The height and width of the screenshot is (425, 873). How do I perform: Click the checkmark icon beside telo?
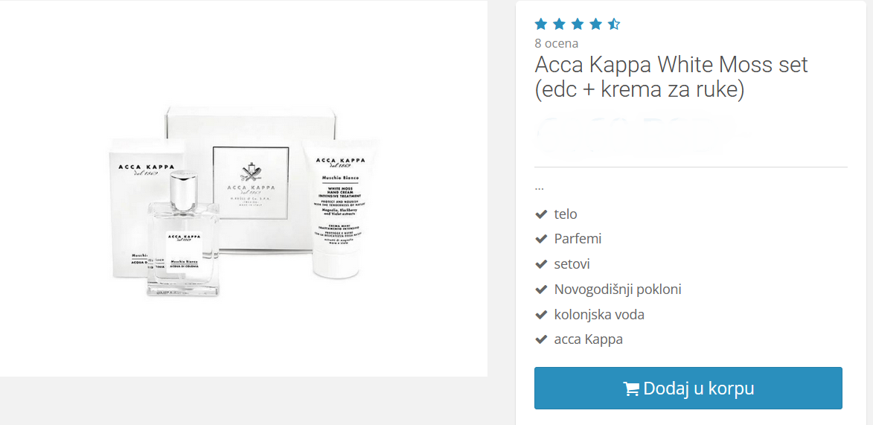point(540,214)
